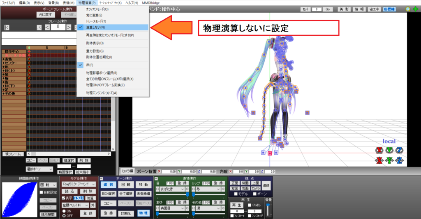Toggle the フレ・スタート checkbox
This screenshot has height=219, width=421.
point(232,216)
